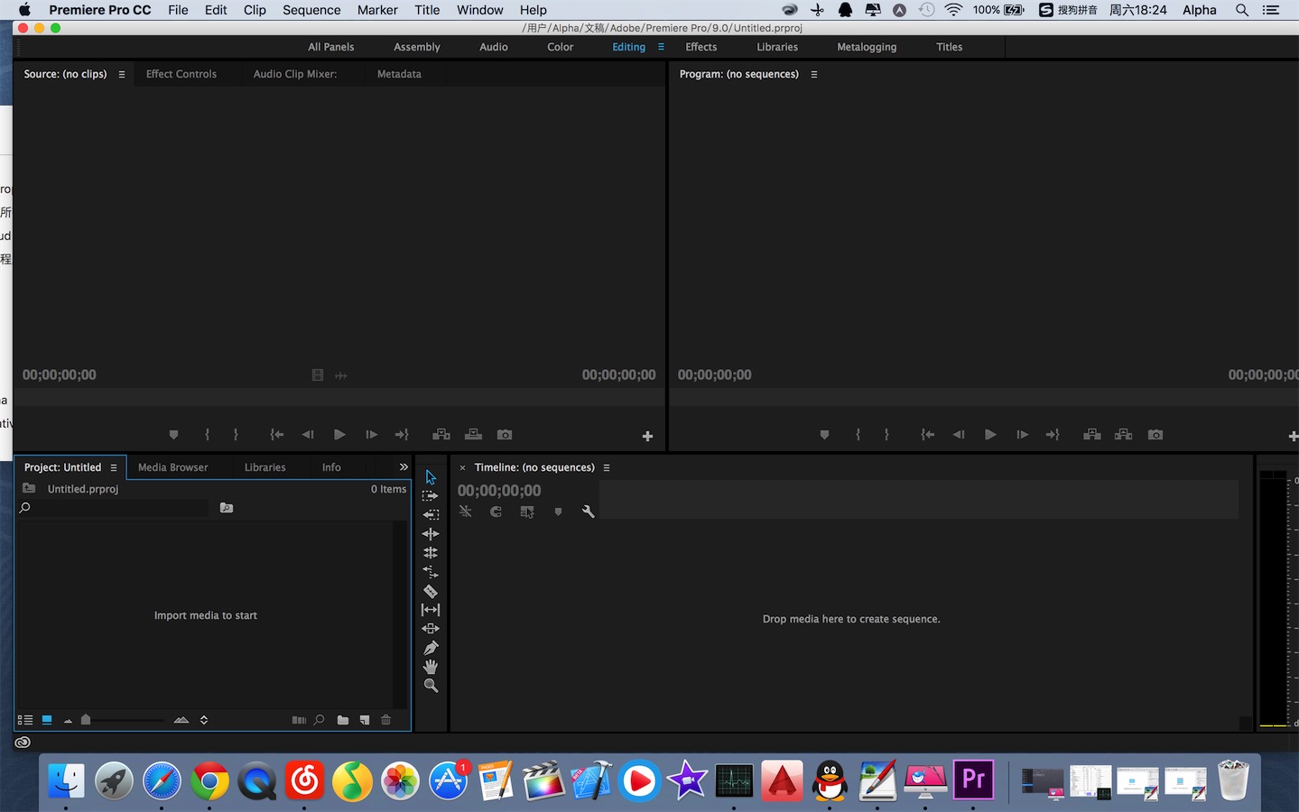Navigate up to parent bin folder icon

[29, 488]
